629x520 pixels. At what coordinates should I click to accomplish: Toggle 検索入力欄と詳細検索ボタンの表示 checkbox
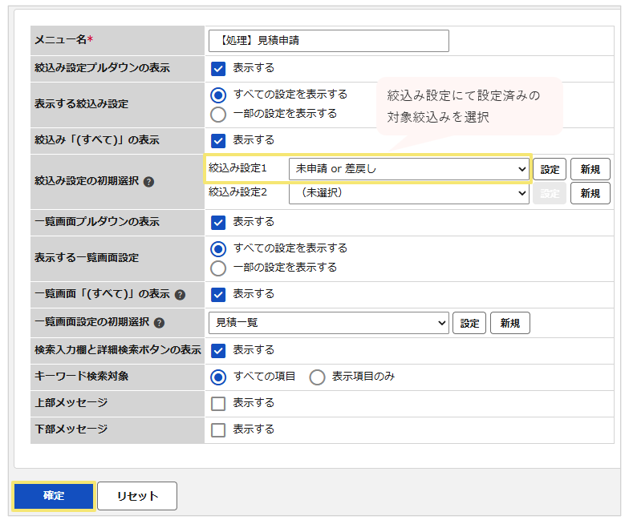[x=218, y=351]
